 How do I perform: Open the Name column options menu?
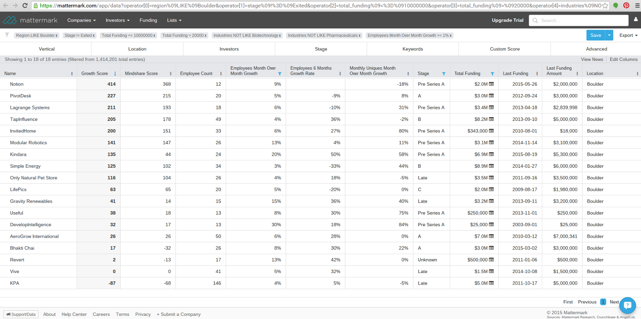coord(72,74)
